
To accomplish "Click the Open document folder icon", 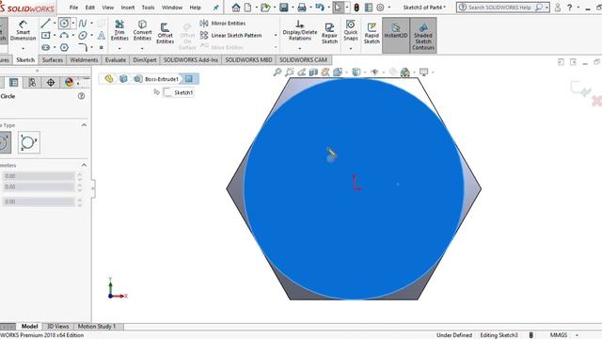I will [265, 8].
